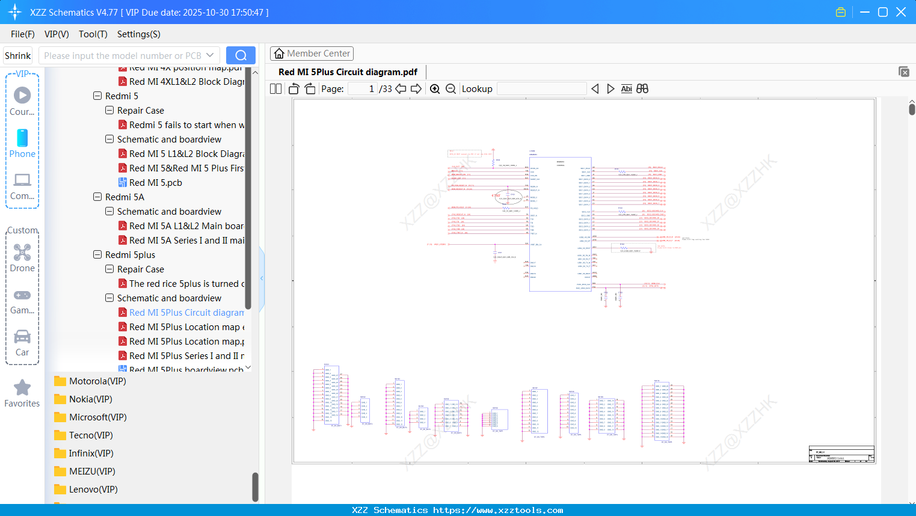Go to the previous PDF page
The height and width of the screenshot is (516, 916).
click(401, 89)
